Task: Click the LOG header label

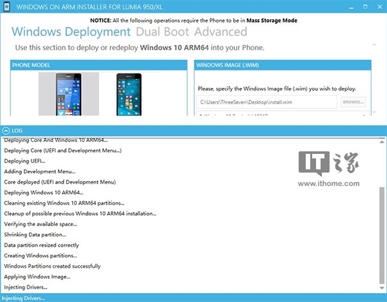Action: point(17,131)
